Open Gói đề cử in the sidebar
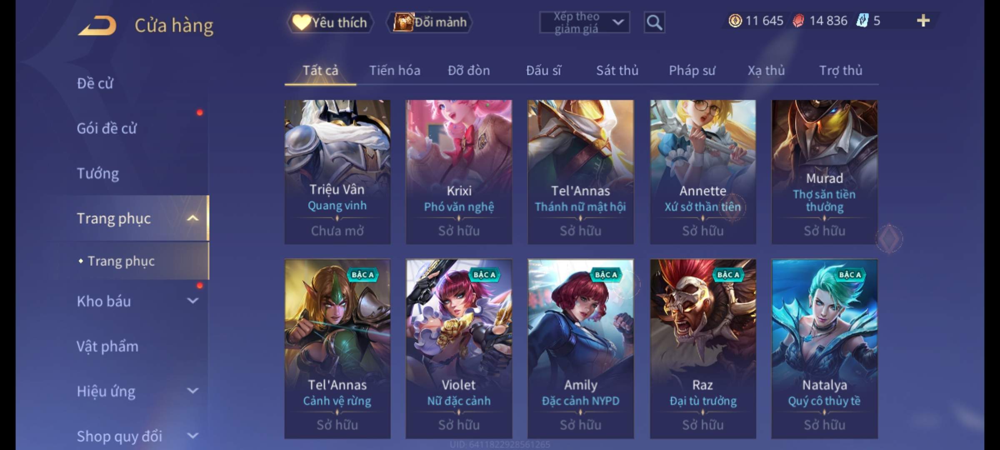The height and width of the screenshot is (450, 1000). [x=107, y=128]
